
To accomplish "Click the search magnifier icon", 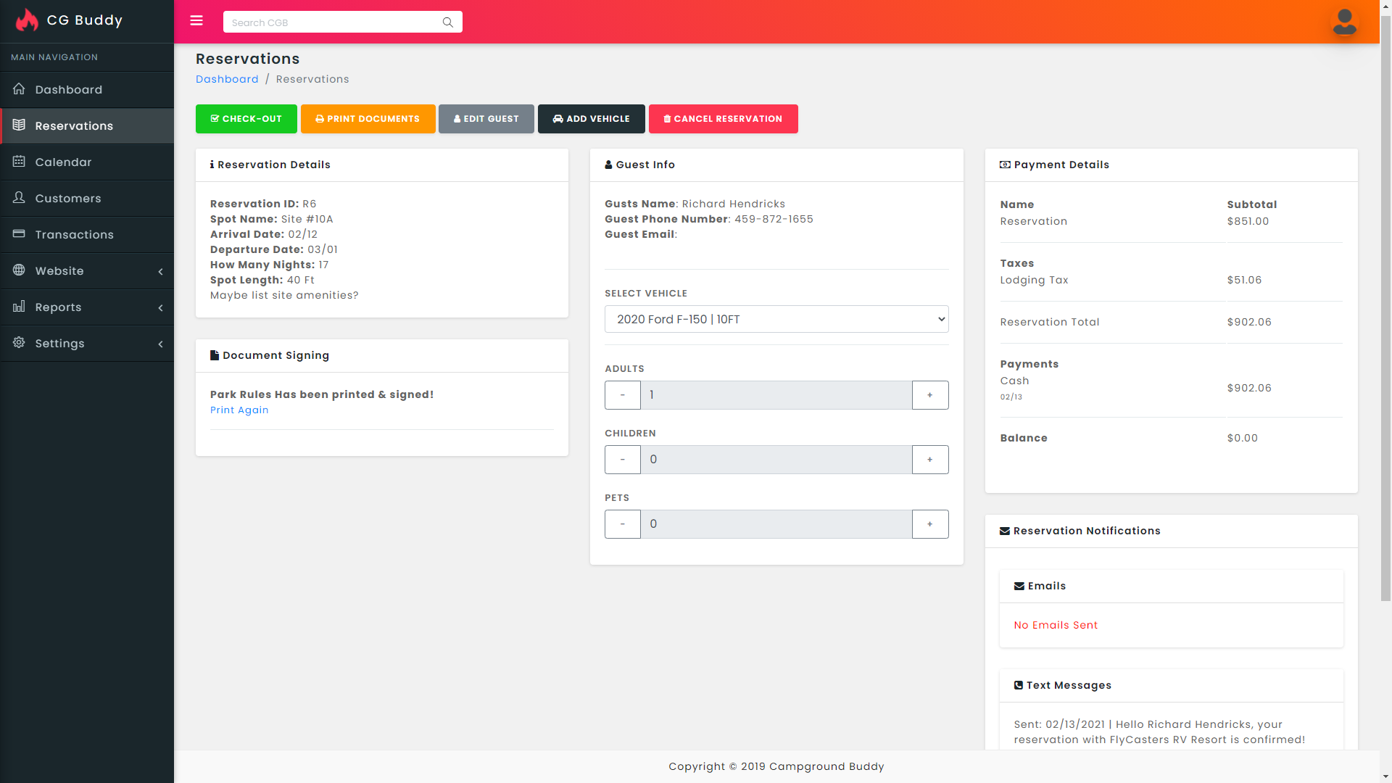I will 447,22.
